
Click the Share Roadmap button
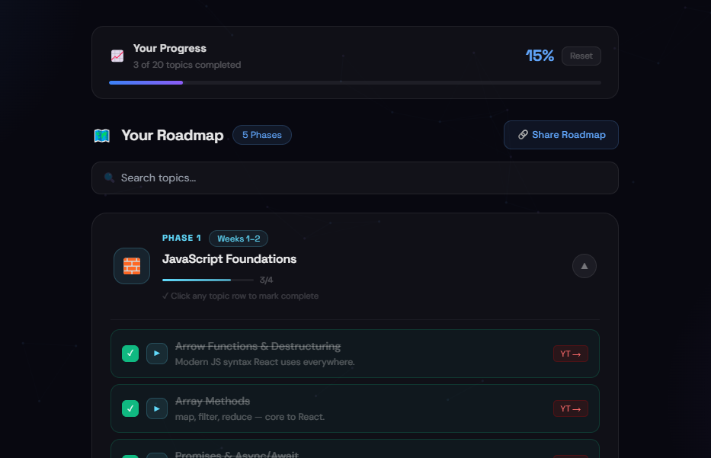click(x=561, y=135)
